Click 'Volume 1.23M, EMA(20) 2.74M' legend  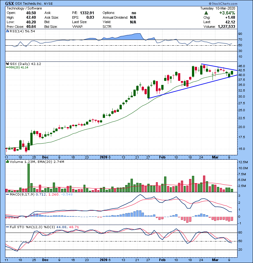37,162
